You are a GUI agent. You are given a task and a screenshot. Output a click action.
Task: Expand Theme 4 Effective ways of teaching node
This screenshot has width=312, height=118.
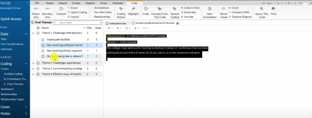[x=33, y=74]
